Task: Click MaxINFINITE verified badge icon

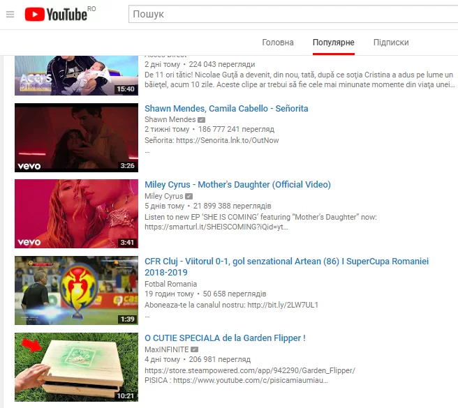Action: tap(195, 349)
